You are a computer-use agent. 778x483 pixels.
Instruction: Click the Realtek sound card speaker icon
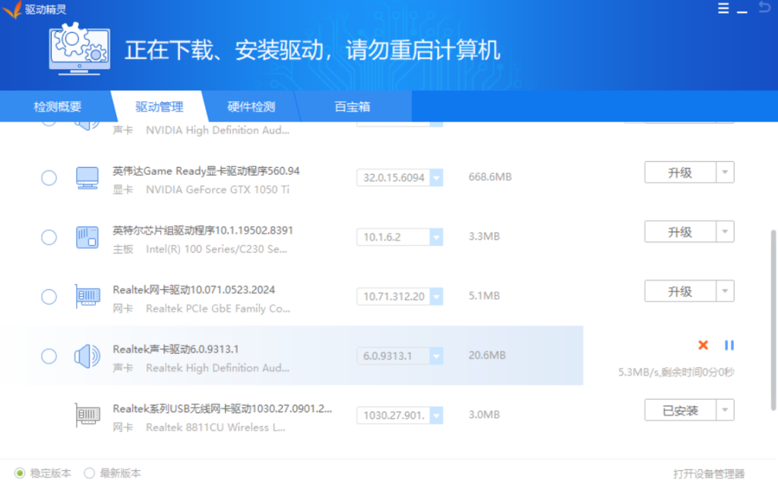coord(87,355)
